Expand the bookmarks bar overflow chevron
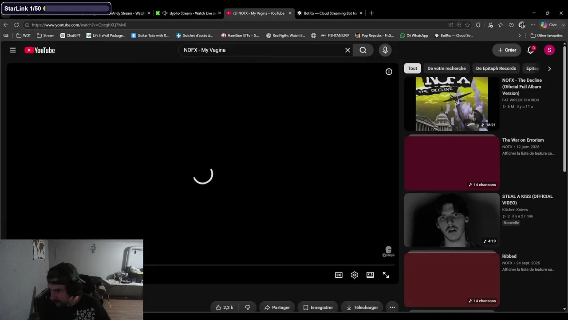This screenshot has height=320, width=568. 520,36
